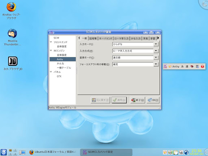208x156 pixels.
Task: Click the 適用(A) button
Action: click(119, 100)
